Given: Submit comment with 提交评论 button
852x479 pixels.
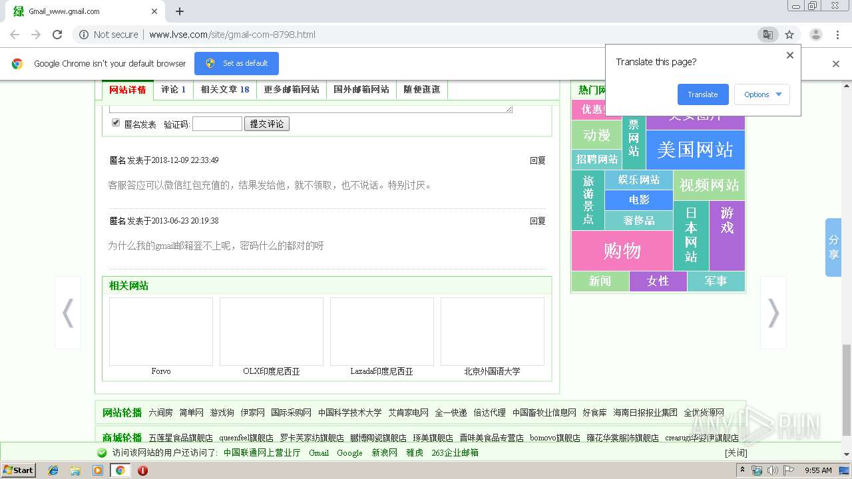Looking at the screenshot, I should pyautogui.click(x=267, y=124).
